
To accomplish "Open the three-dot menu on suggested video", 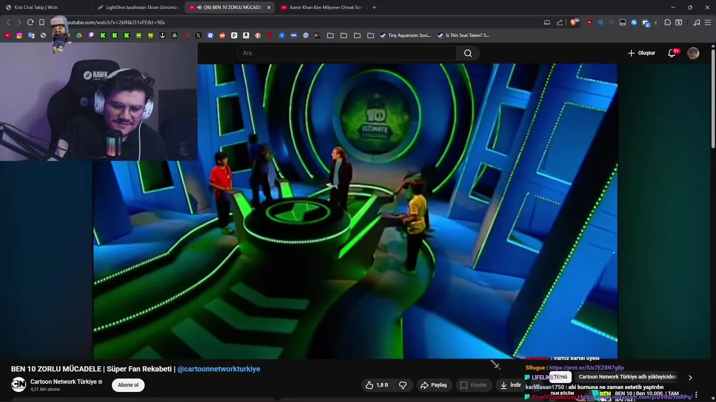I will pyautogui.click(x=696, y=395).
